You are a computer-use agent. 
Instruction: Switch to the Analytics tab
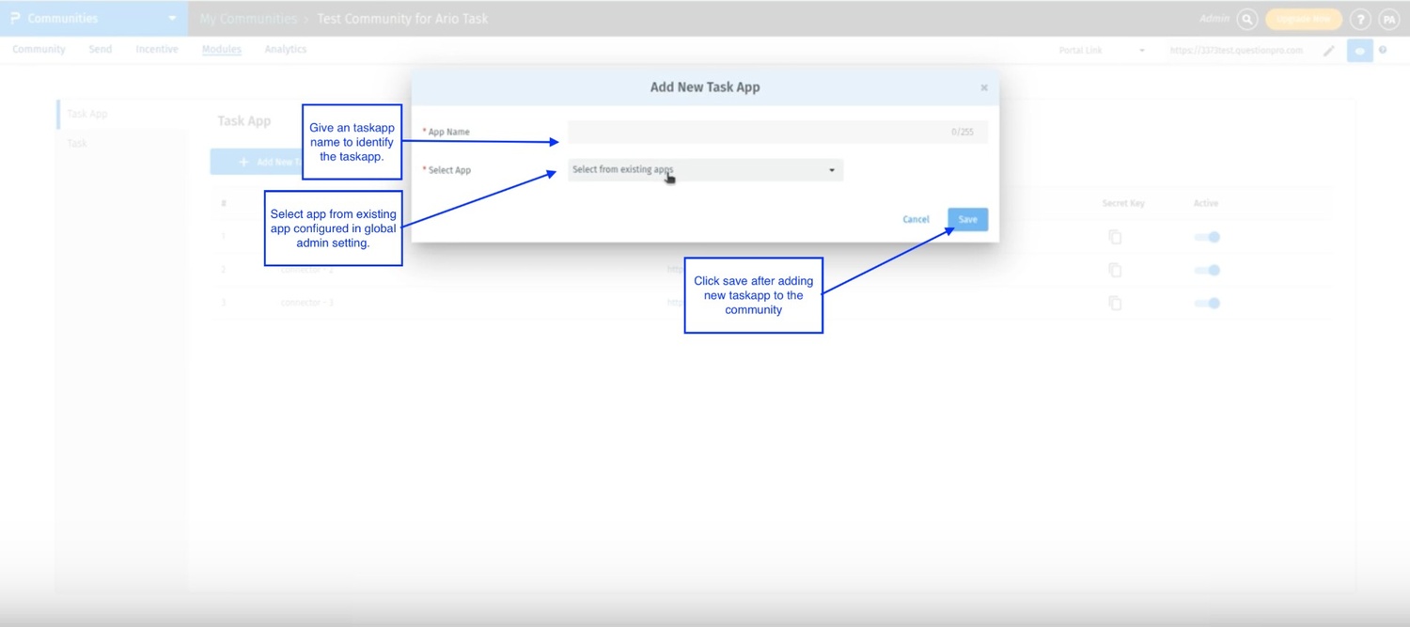pos(286,50)
